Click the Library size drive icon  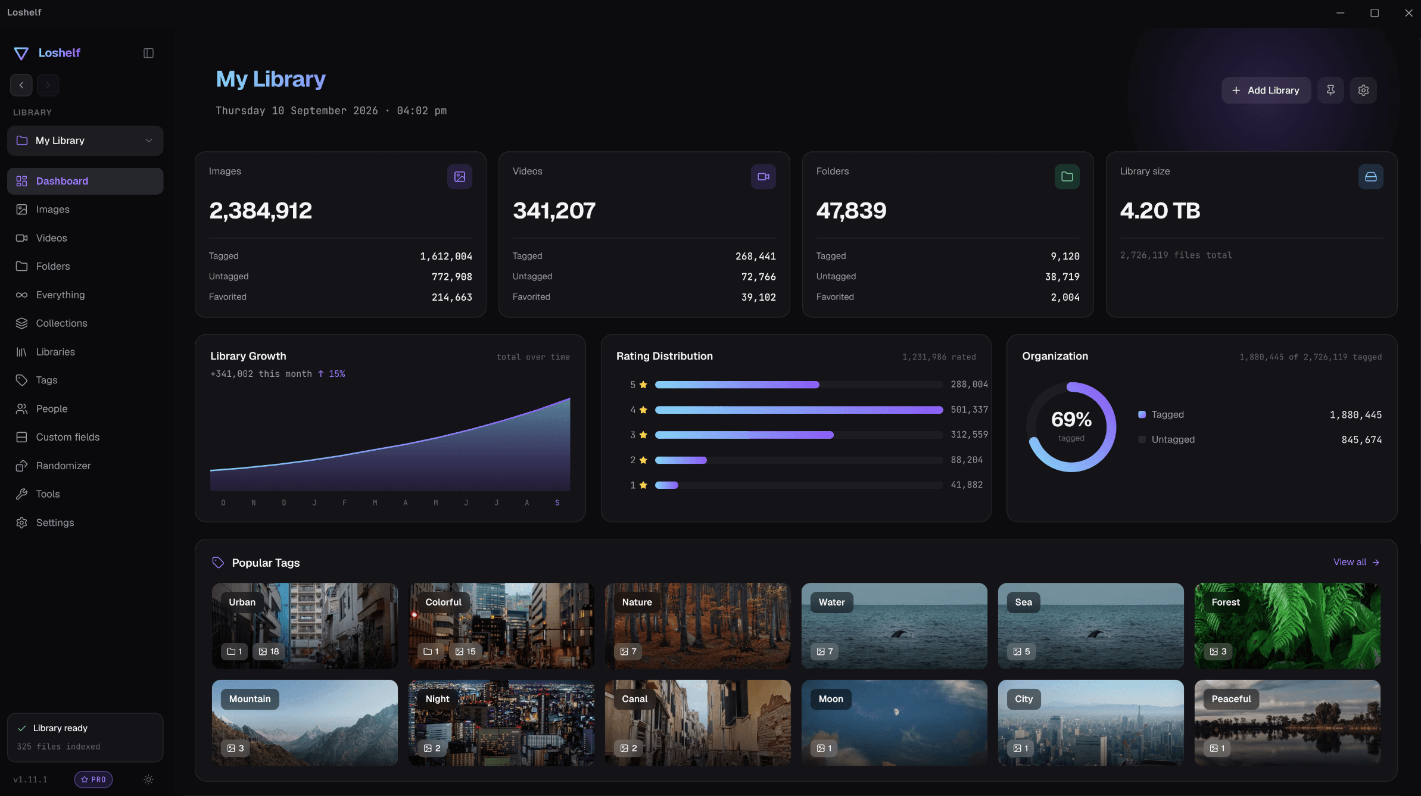tap(1371, 177)
